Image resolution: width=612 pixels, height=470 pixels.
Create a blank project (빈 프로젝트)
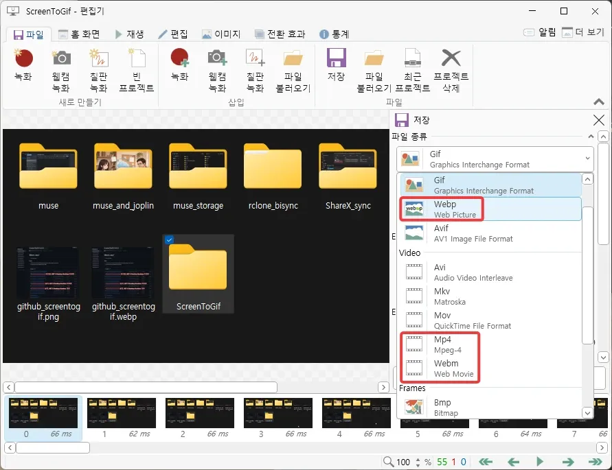pyautogui.click(x=137, y=71)
